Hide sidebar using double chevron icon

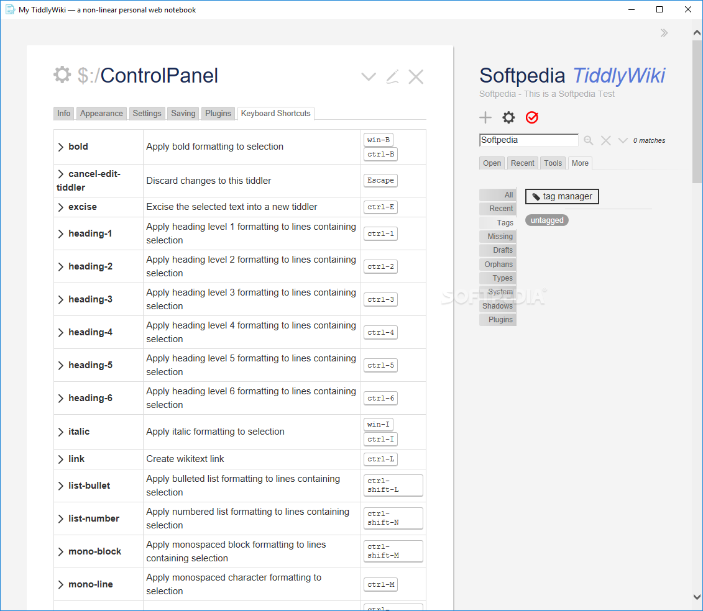[x=664, y=33]
